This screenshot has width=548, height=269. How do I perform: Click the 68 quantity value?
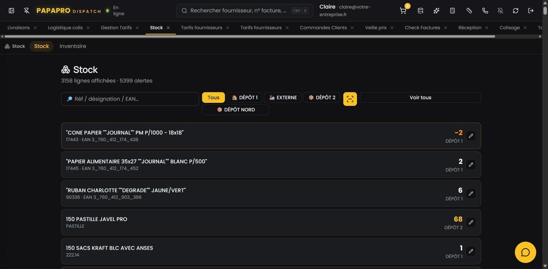click(458, 219)
